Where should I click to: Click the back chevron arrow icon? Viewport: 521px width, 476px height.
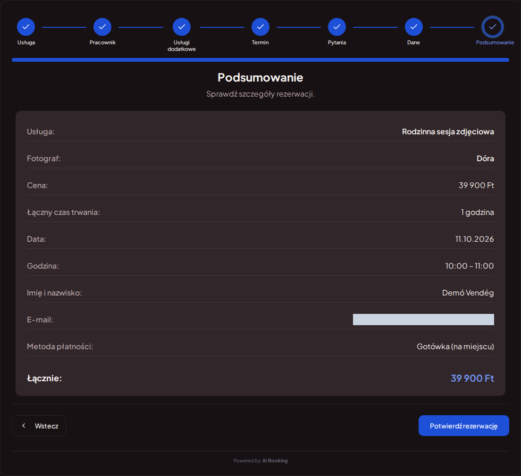click(24, 426)
